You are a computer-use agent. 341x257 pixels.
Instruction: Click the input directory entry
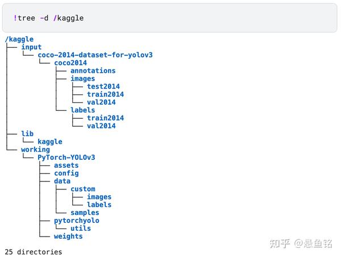coord(31,47)
